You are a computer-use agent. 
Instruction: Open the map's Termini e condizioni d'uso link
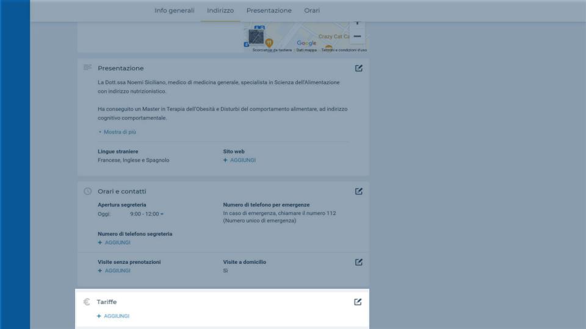click(x=344, y=50)
